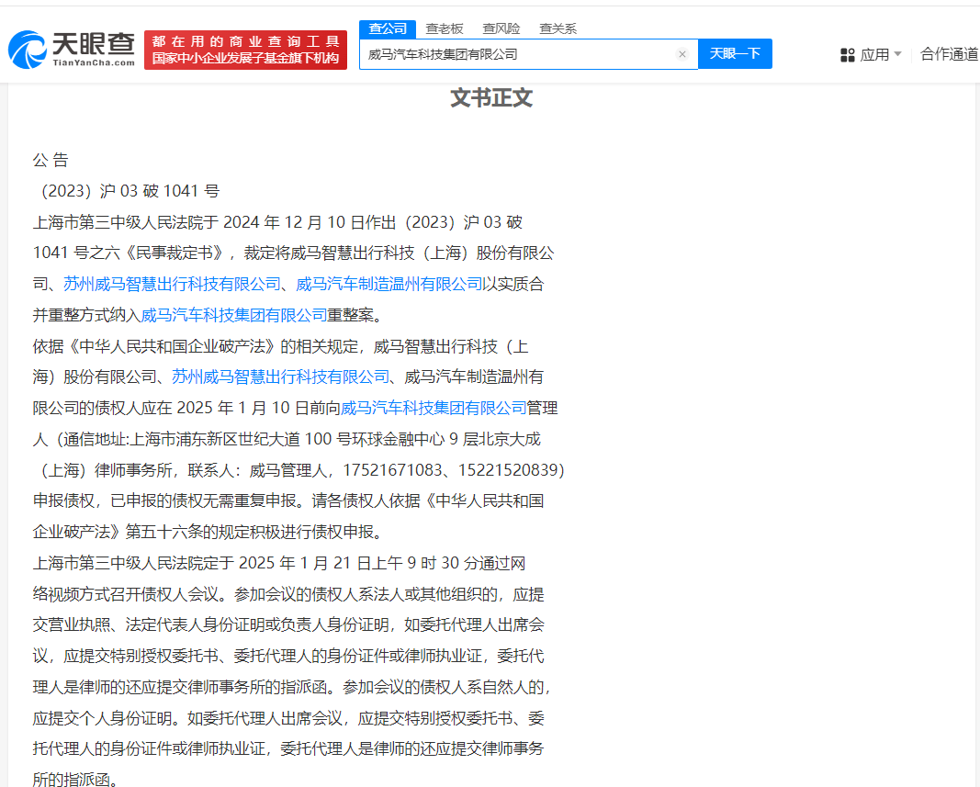Screen dimensions: 980x787
Task: Click the line 络视频方式召开债权人会议
Action: pyautogui.click(x=288, y=594)
